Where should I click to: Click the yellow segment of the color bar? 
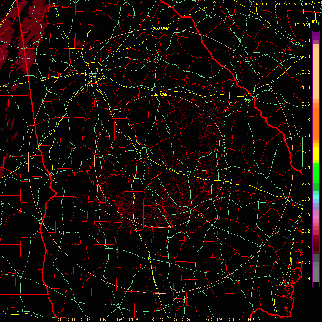pyautogui.click(x=316, y=153)
